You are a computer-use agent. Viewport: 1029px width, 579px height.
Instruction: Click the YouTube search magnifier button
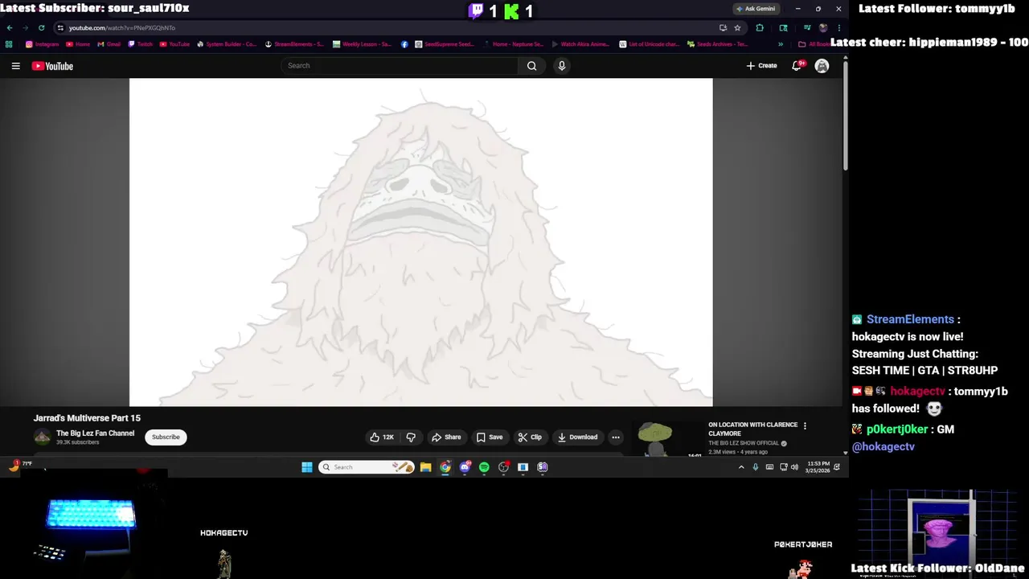tap(531, 66)
